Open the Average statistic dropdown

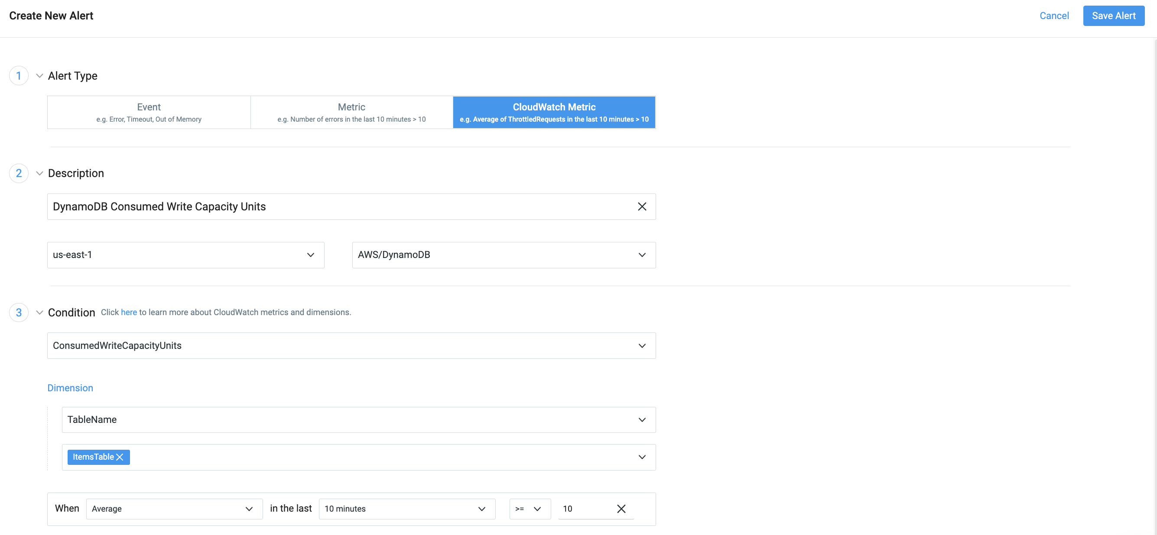(x=174, y=509)
